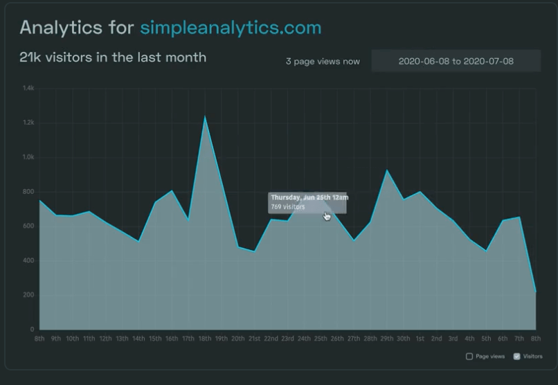The height and width of the screenshot is (385, 558).
Task: Select the 21st low point on chart
Action: tap(254, 251)
